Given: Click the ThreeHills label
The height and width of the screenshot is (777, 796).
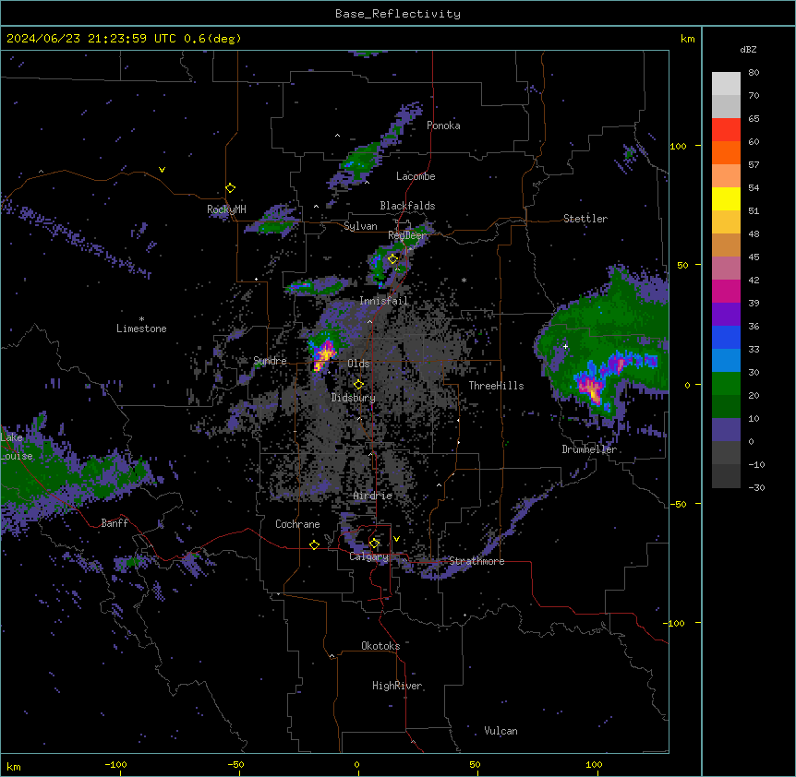Looking at the screenshot, I should 496,386.
